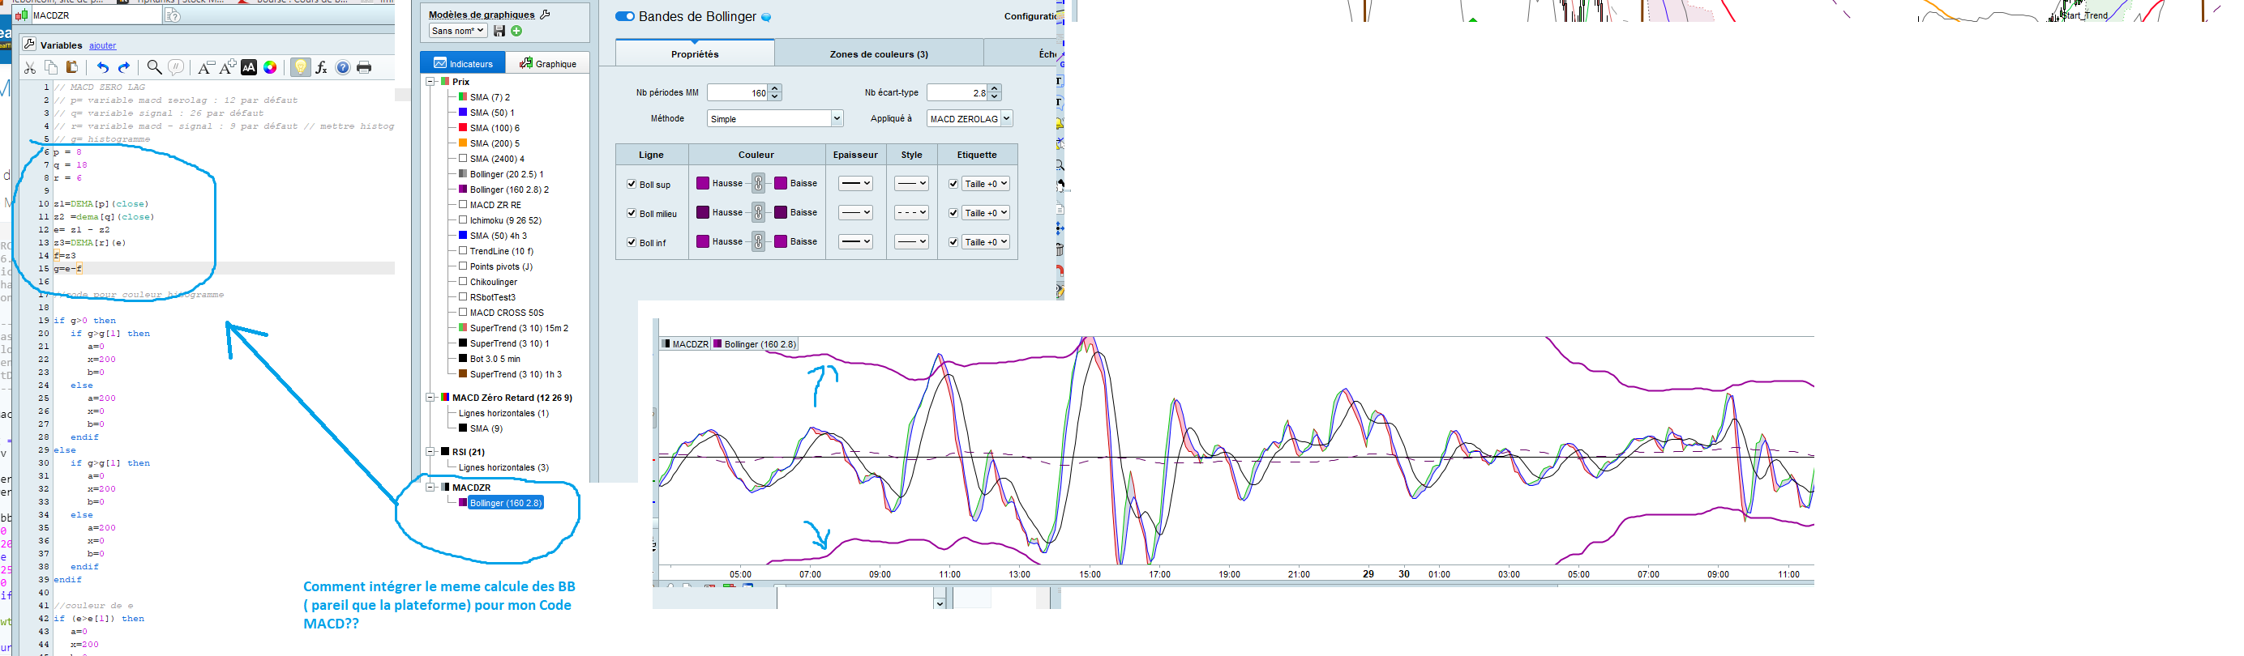2244x656 pixels.
Task: Select Lignes horizontales (3) under RSI
Action: tap(503, 467)
